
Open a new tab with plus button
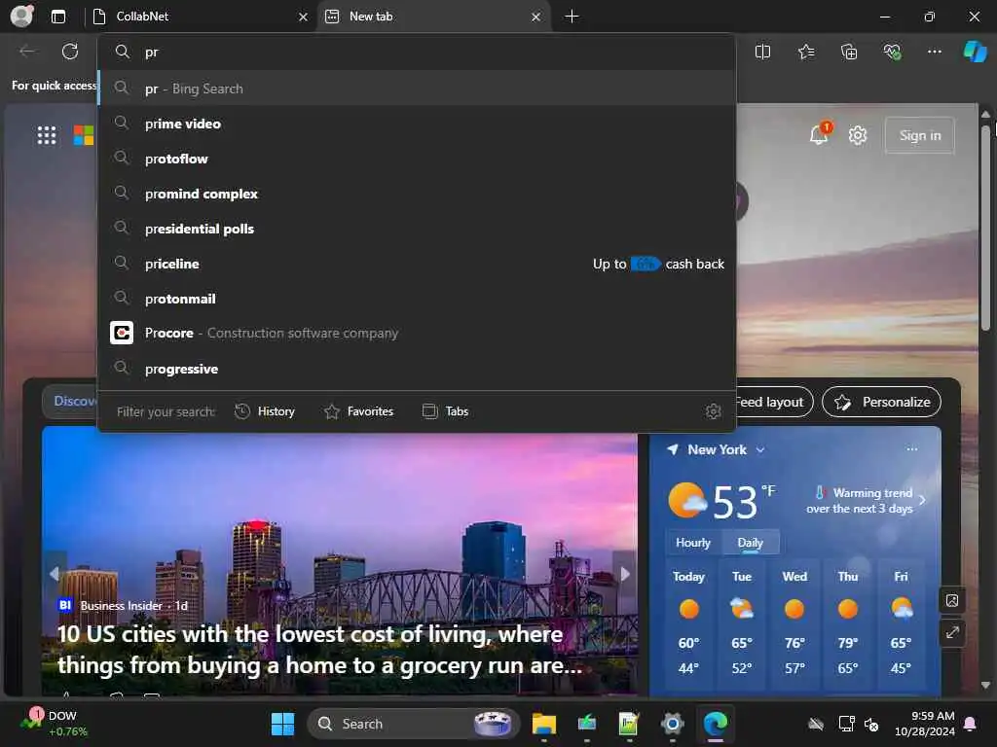[x=572, y=17]
